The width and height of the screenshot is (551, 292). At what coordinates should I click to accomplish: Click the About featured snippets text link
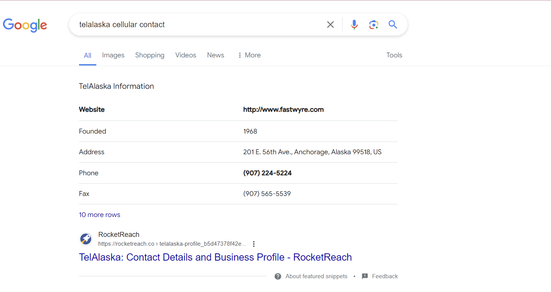pyautogui.click(x=316, y=276)
